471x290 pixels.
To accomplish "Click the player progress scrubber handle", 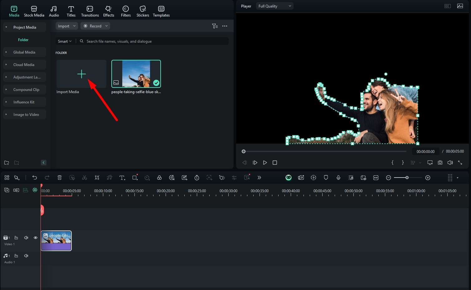I will [x=244, y=151].
